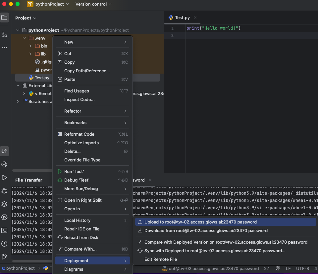Open the pythonProject dropdown in title bar
The width and height of the screenshot is (318, 274).
[52, 4]
